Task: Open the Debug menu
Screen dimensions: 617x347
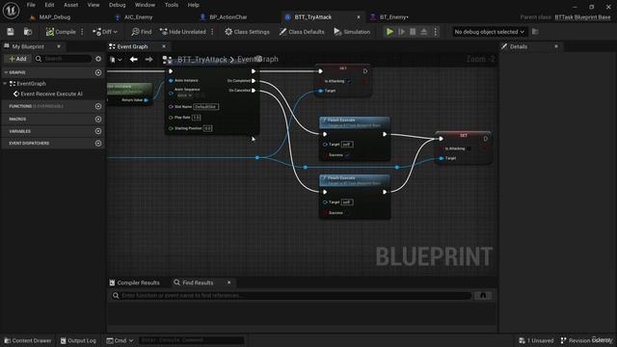Action: [117, 5]
